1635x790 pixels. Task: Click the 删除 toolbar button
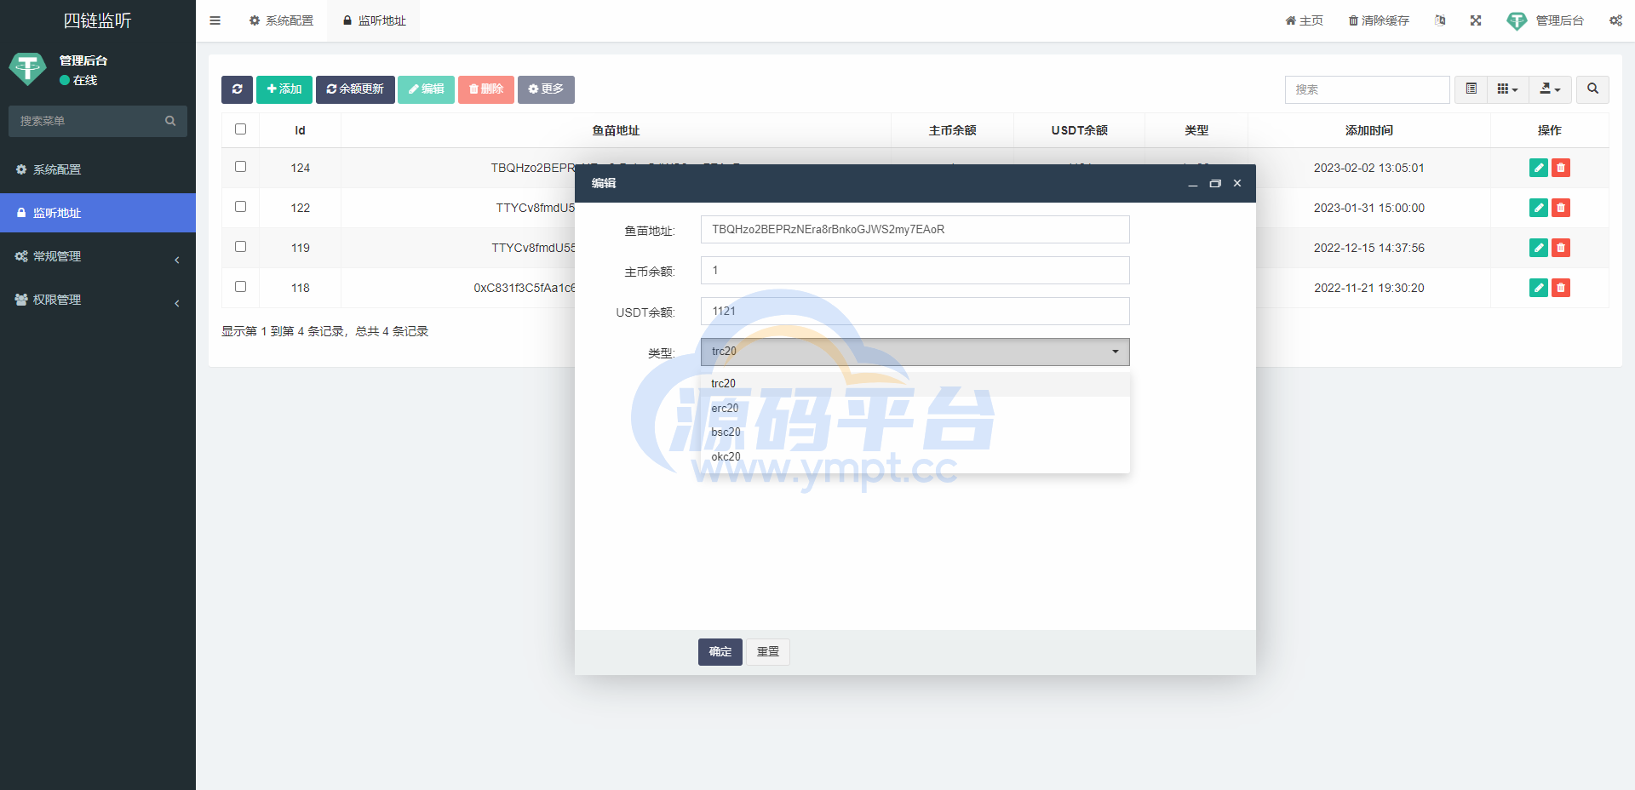pyautogui.click(x=486, y=89)
